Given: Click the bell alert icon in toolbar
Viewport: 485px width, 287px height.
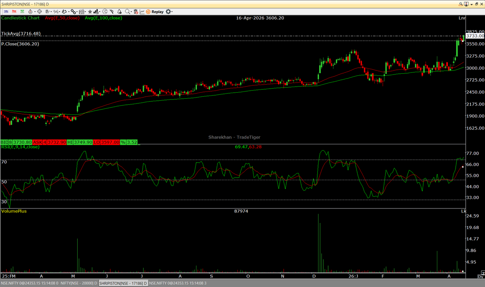Looking at the screenshot, I should coord(119,12).
